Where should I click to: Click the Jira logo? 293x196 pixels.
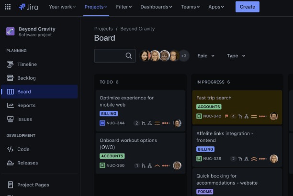(29, 7)
